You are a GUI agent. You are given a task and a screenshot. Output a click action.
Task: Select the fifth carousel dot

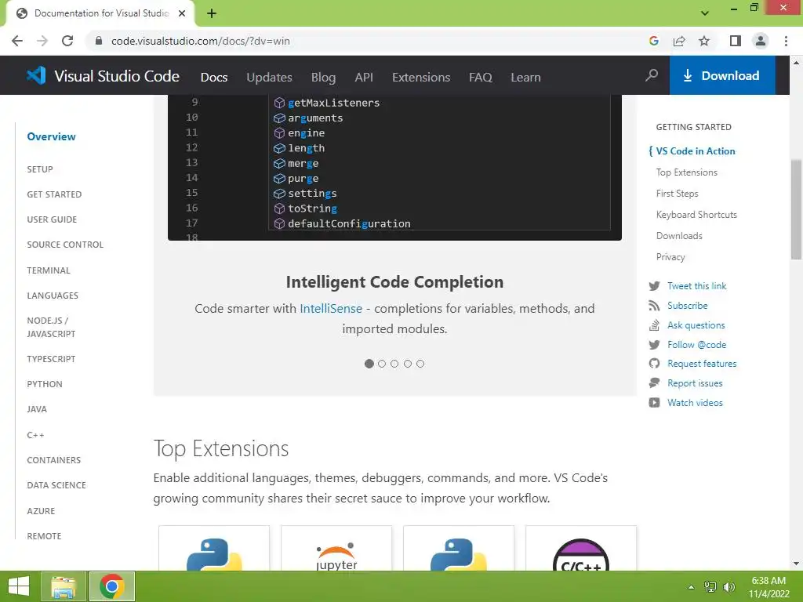click(420, 364)
